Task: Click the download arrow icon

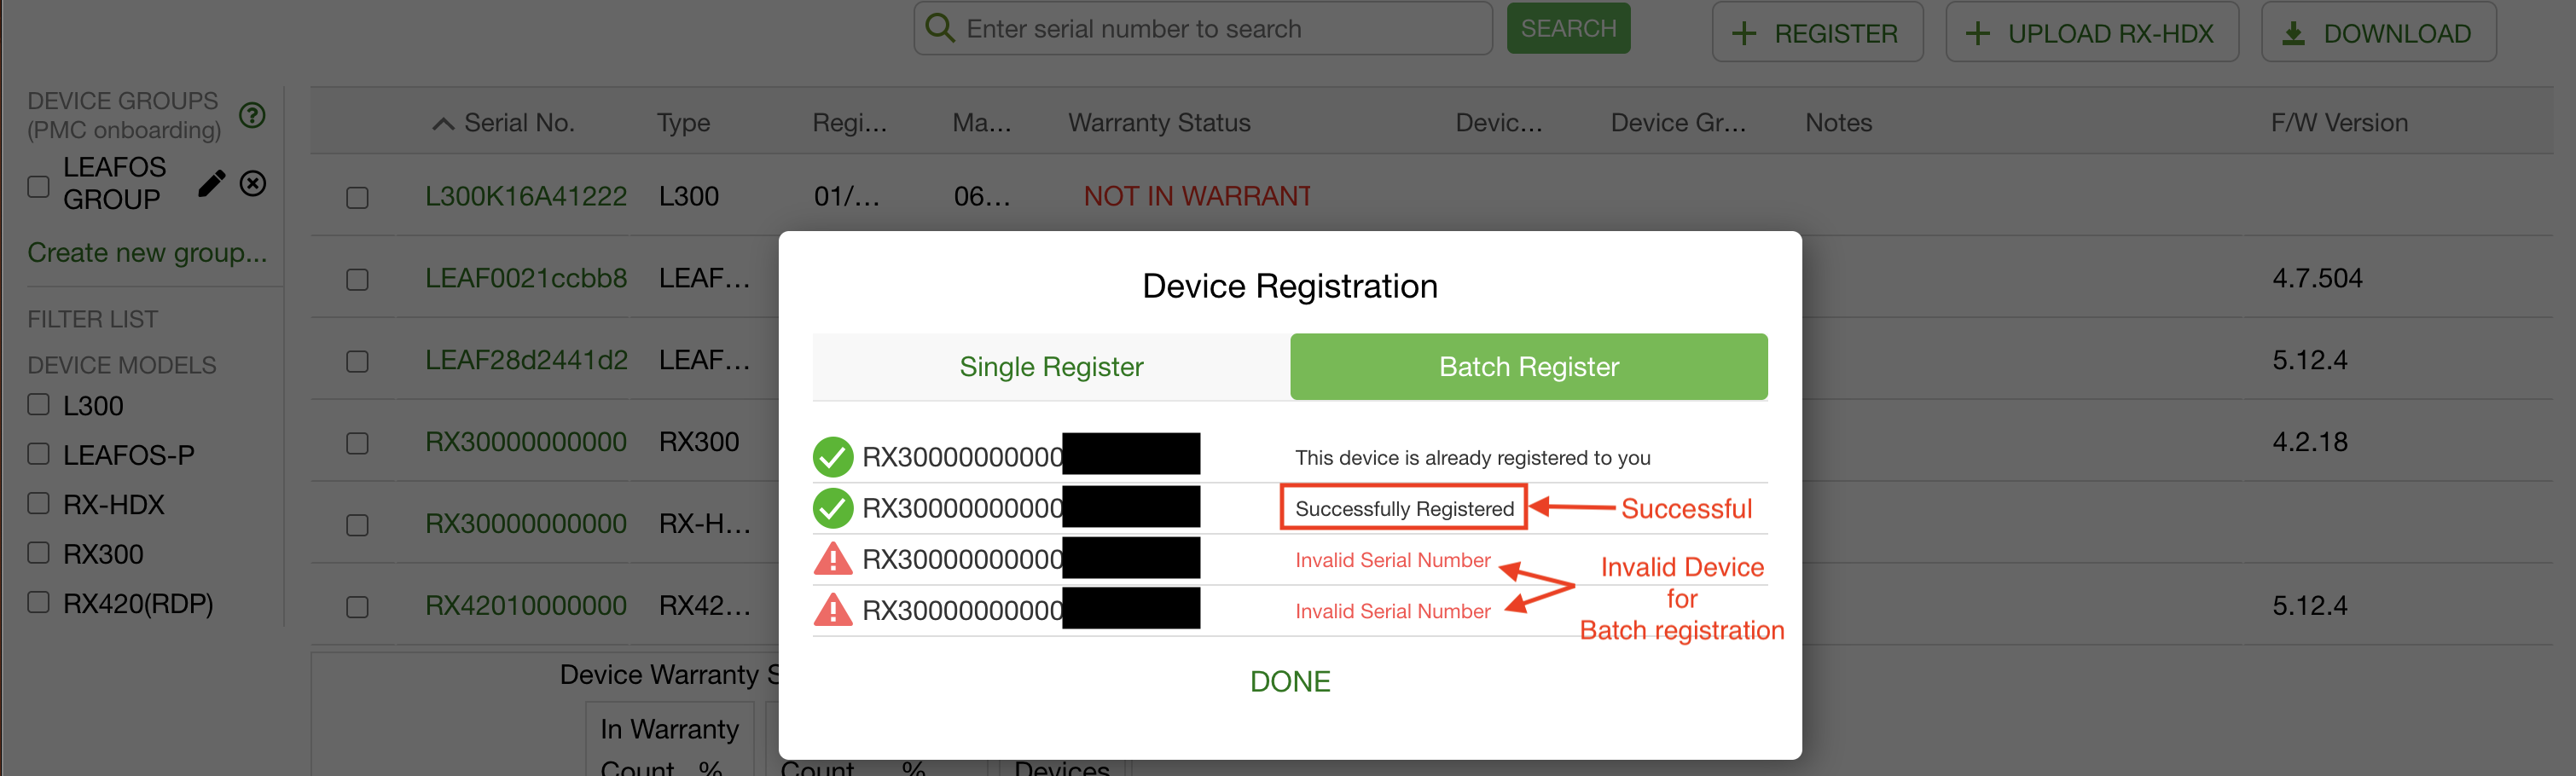Action: pos(2294,34)
